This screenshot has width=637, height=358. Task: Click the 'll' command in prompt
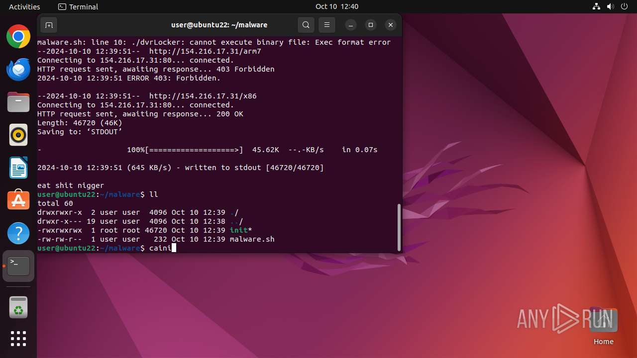point(154,194)
